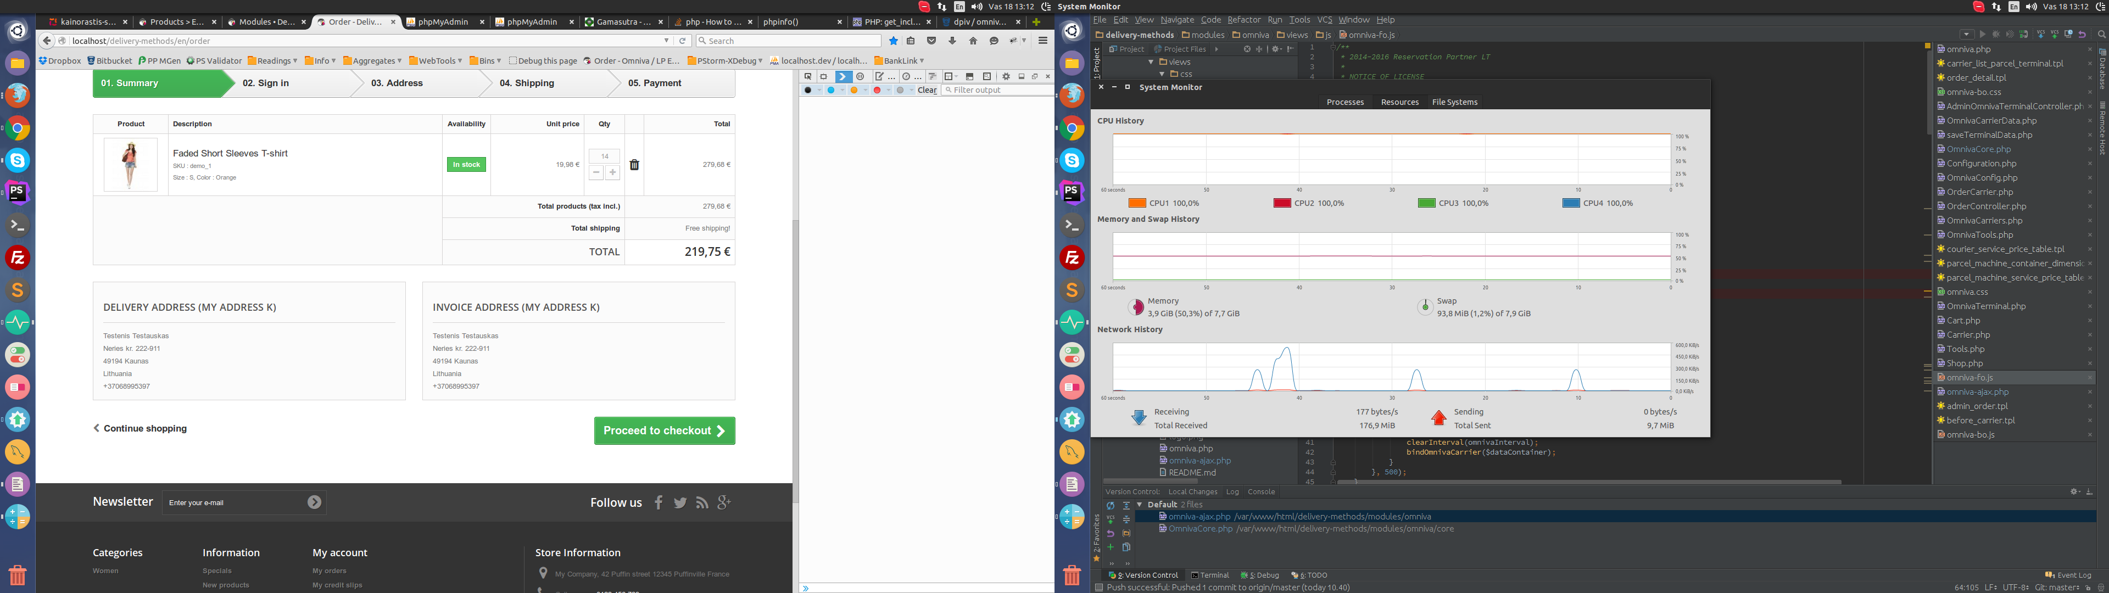Click Google Plus icon in Follow us
The image size is (2109, 593).
click(724, 502)
